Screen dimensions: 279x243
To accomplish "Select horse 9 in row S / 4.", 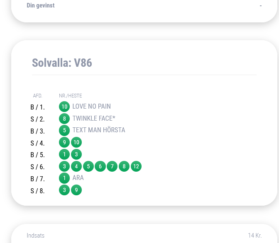I will click(x=64, y=142).
